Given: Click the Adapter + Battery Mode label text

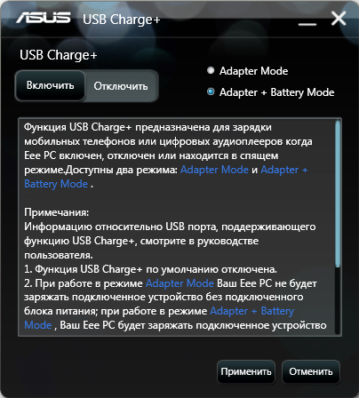Looking at the screenshot, I should tap(276, 92).
